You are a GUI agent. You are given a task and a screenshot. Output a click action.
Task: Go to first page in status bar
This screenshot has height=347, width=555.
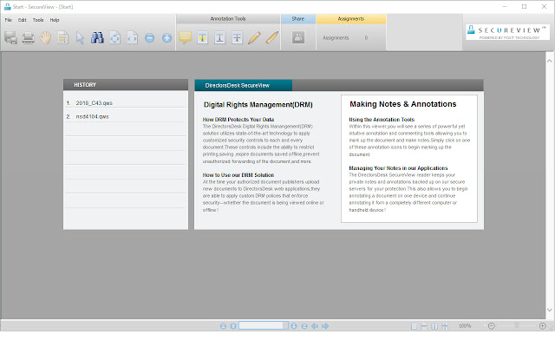223,326
